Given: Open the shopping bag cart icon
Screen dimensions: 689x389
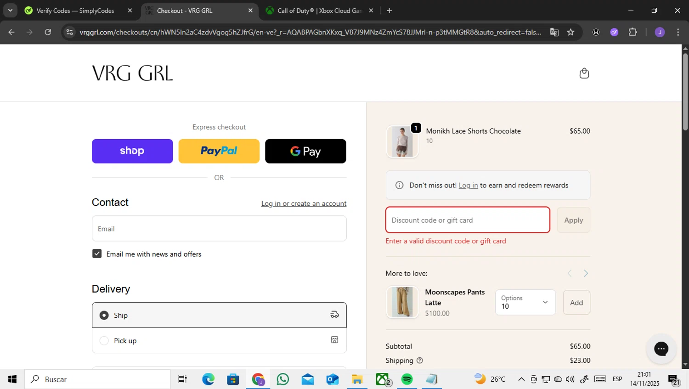Looking at the screenshot, I should tap(584, 73).
